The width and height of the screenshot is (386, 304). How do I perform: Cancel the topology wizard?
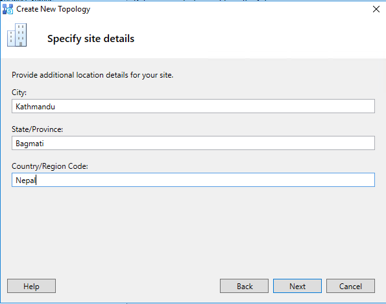[350, 286]
